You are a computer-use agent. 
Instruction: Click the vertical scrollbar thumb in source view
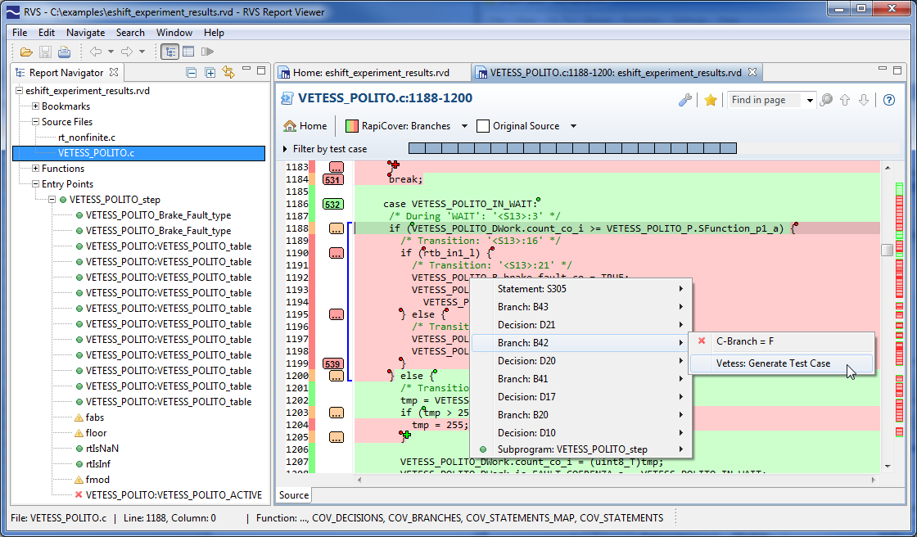[x=888, y=250]
